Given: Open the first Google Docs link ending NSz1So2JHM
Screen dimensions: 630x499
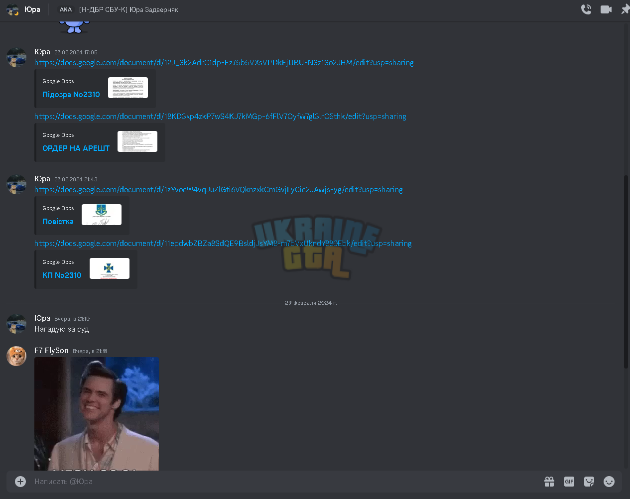Looking at the screenshot, I should pyautogui.click(x=224, y=63).
